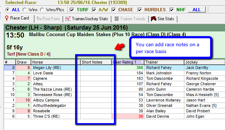Click trainer Mark Johnston

[x=159, y=73]
